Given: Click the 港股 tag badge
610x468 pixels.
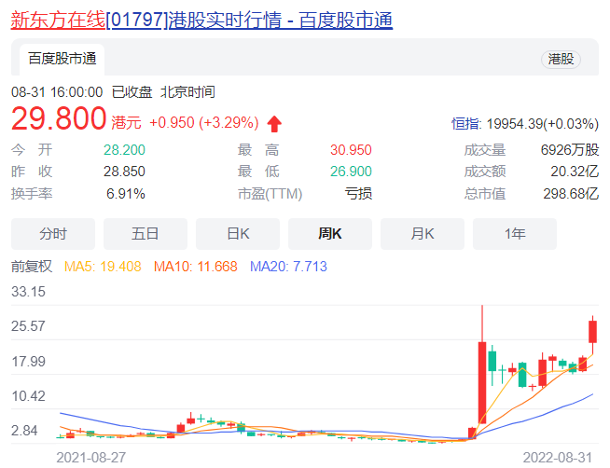Looking at the screenshot, I should coord(561,60).
